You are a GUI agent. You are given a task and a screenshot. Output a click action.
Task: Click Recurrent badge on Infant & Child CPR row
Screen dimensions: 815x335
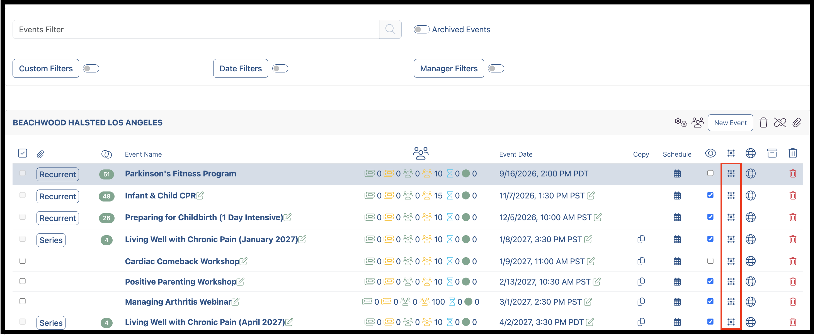click(x=58, y=196)
